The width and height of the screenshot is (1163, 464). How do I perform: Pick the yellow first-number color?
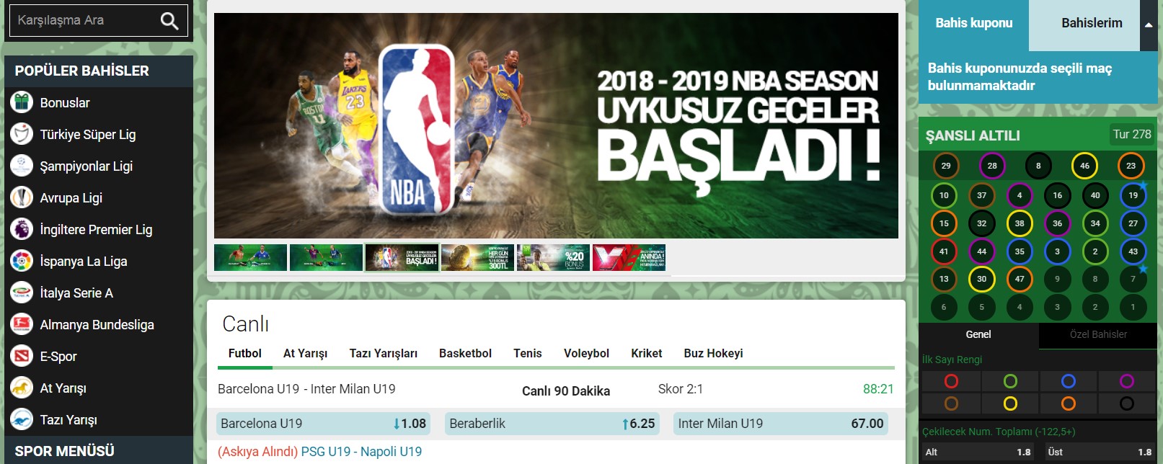(1010, 403)
